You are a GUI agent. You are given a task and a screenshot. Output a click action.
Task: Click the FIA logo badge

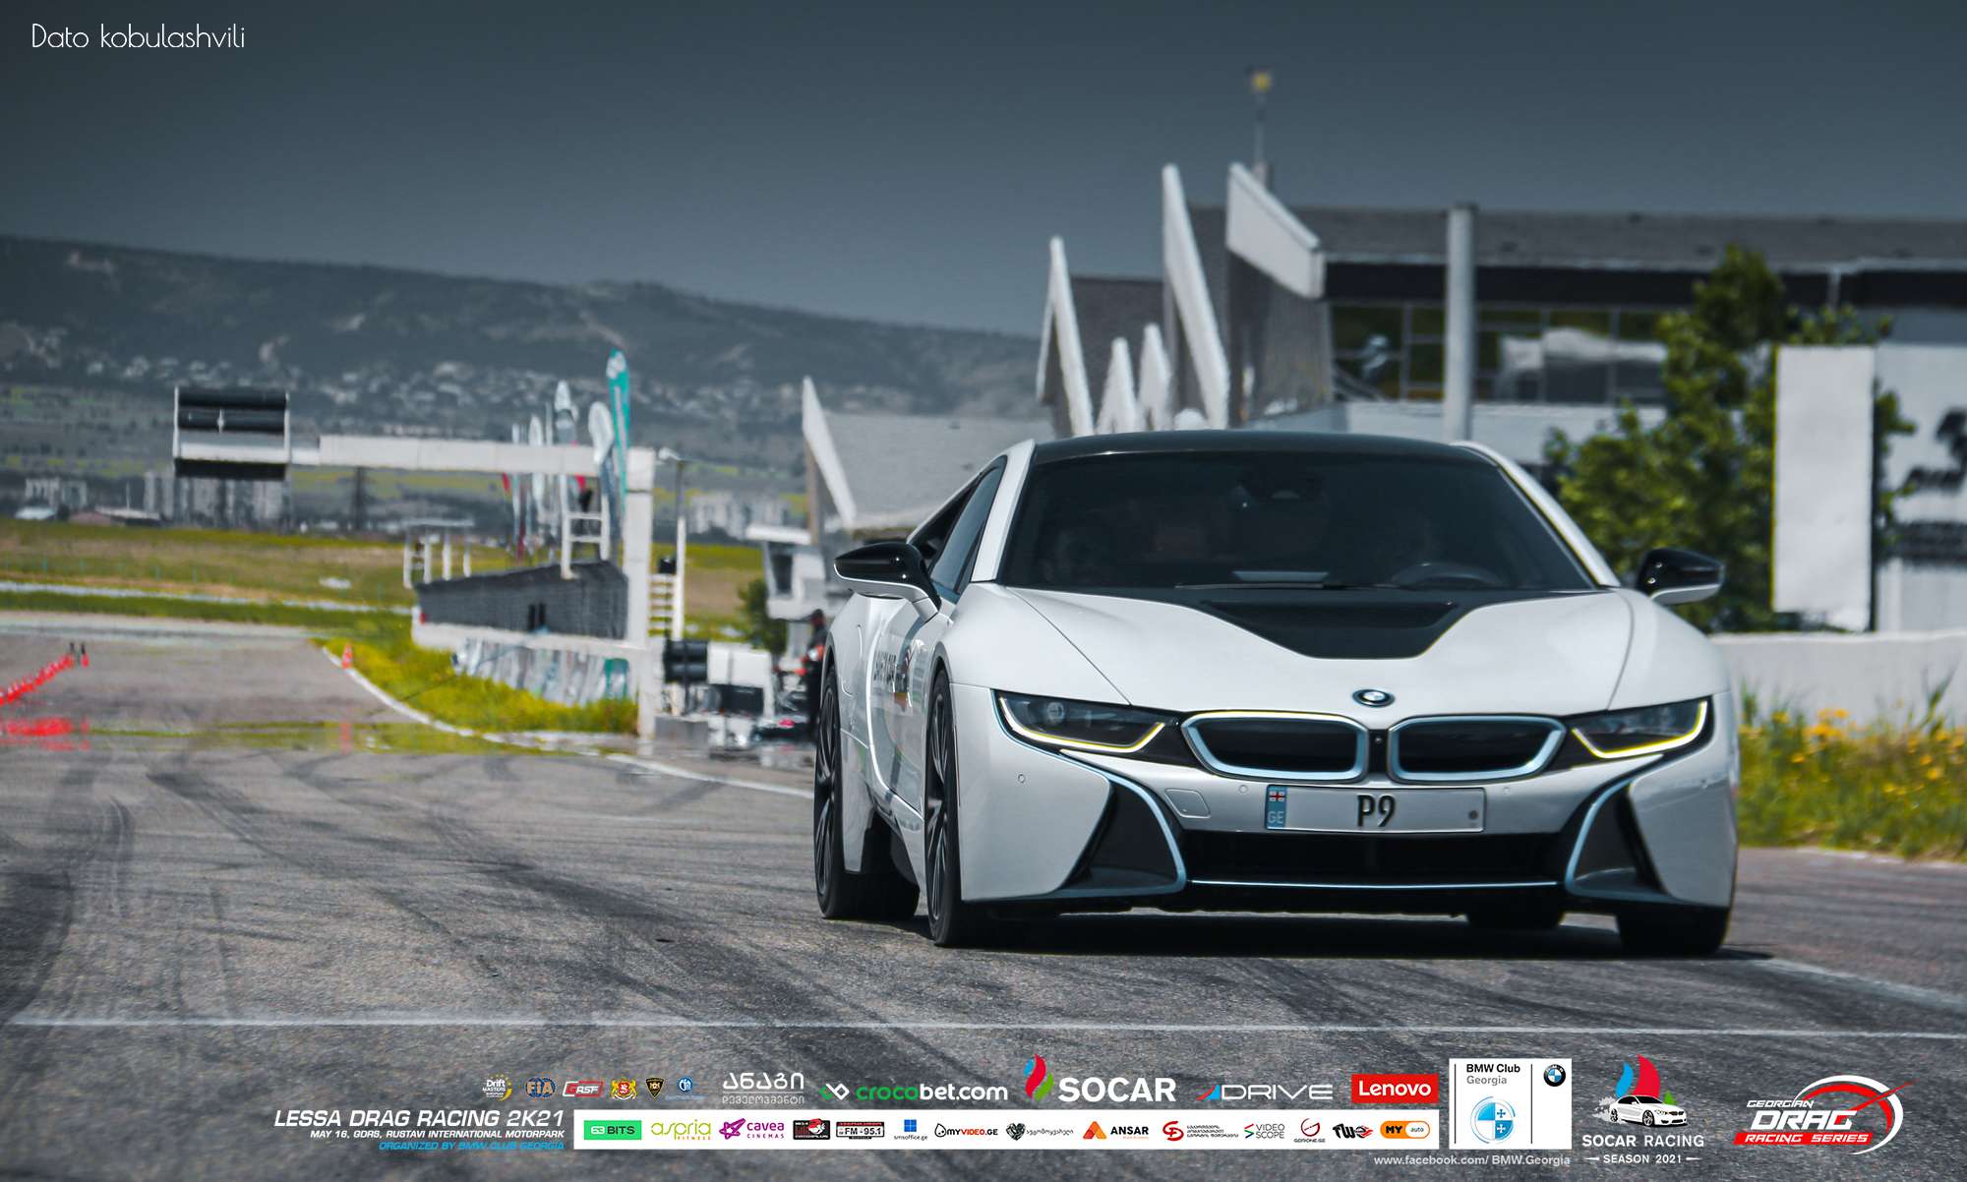540,1088
